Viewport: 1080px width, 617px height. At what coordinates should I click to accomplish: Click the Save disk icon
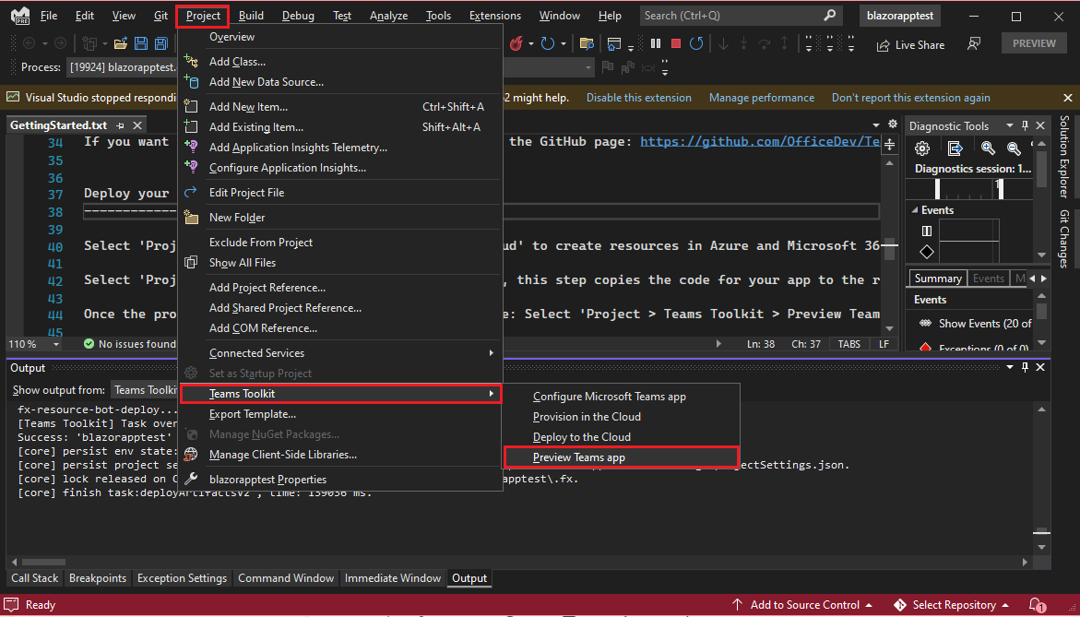(x=141, y=44)
